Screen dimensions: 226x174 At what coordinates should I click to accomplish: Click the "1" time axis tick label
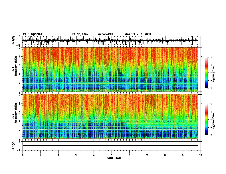(x=40, y=155)
